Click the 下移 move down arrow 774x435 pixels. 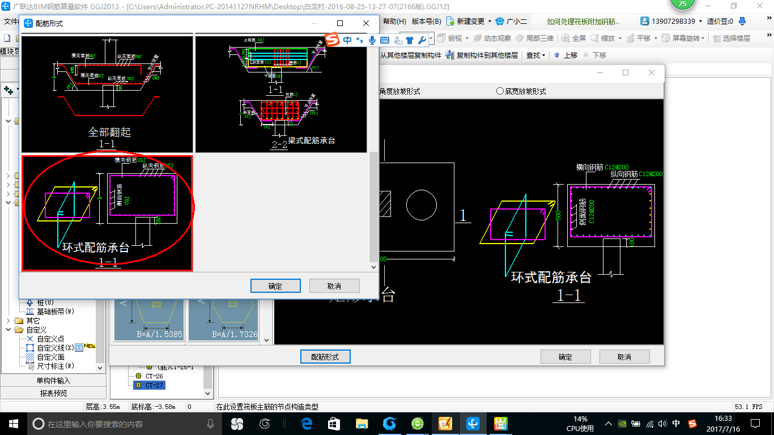tap(594, 55)
